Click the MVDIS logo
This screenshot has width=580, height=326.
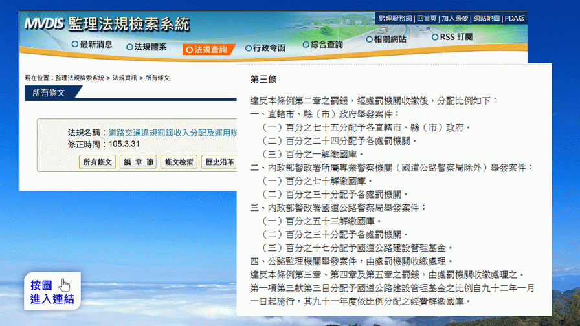[x=43, y=25]
